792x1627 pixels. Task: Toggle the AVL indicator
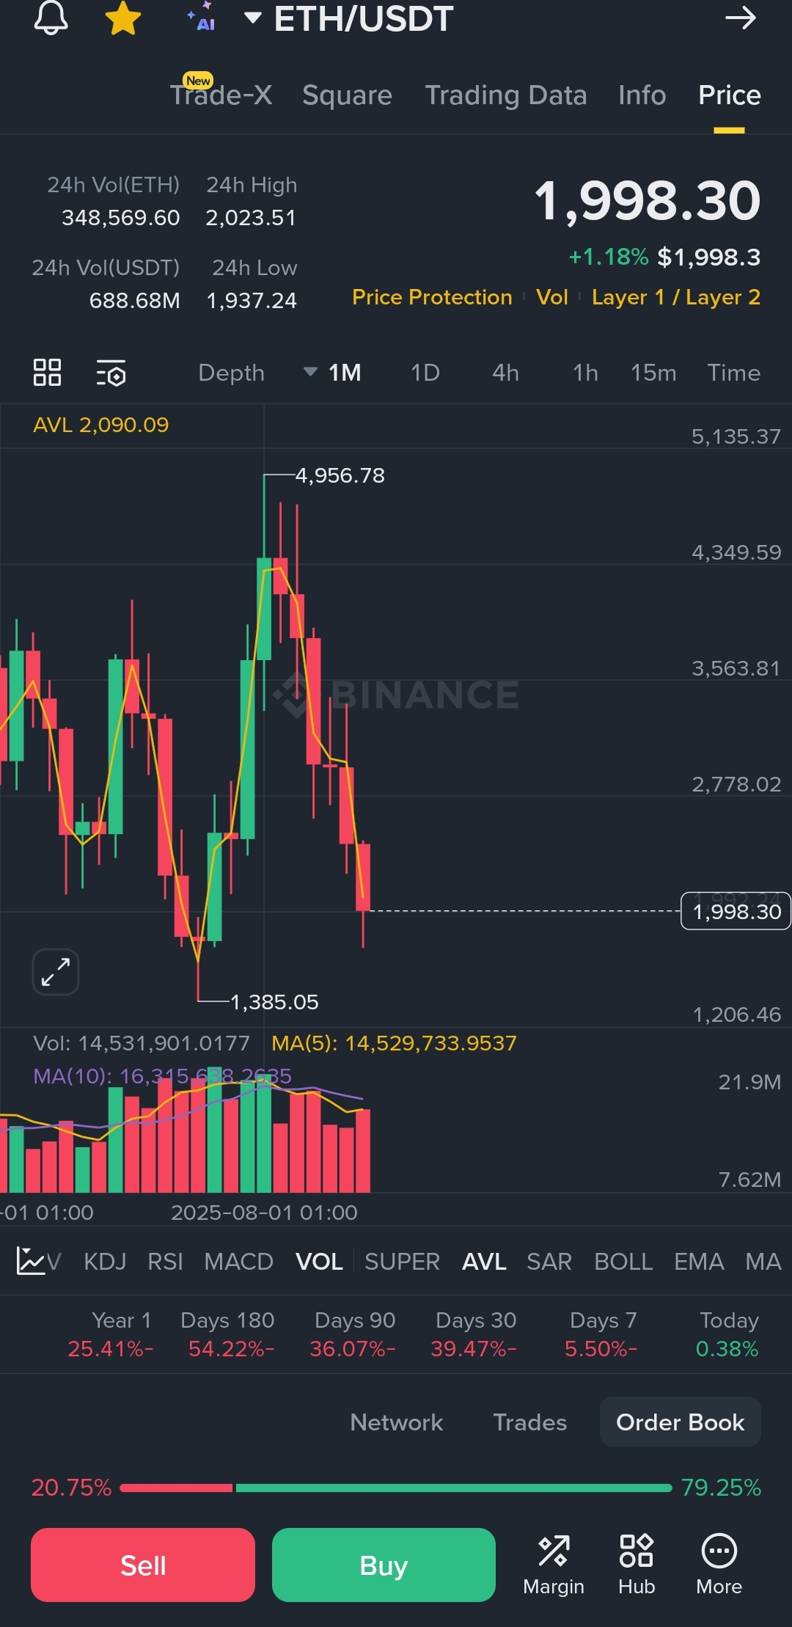pos(484,1262)
